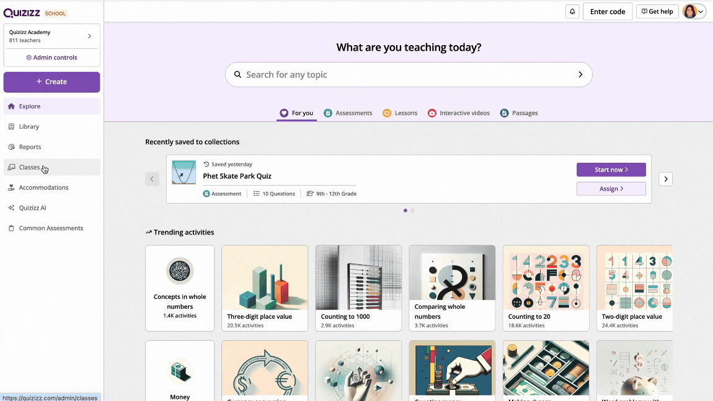Click the Explore home icon
Image resolution: width=713 pixels, height=401 pixels.
(x=11, y=106)
